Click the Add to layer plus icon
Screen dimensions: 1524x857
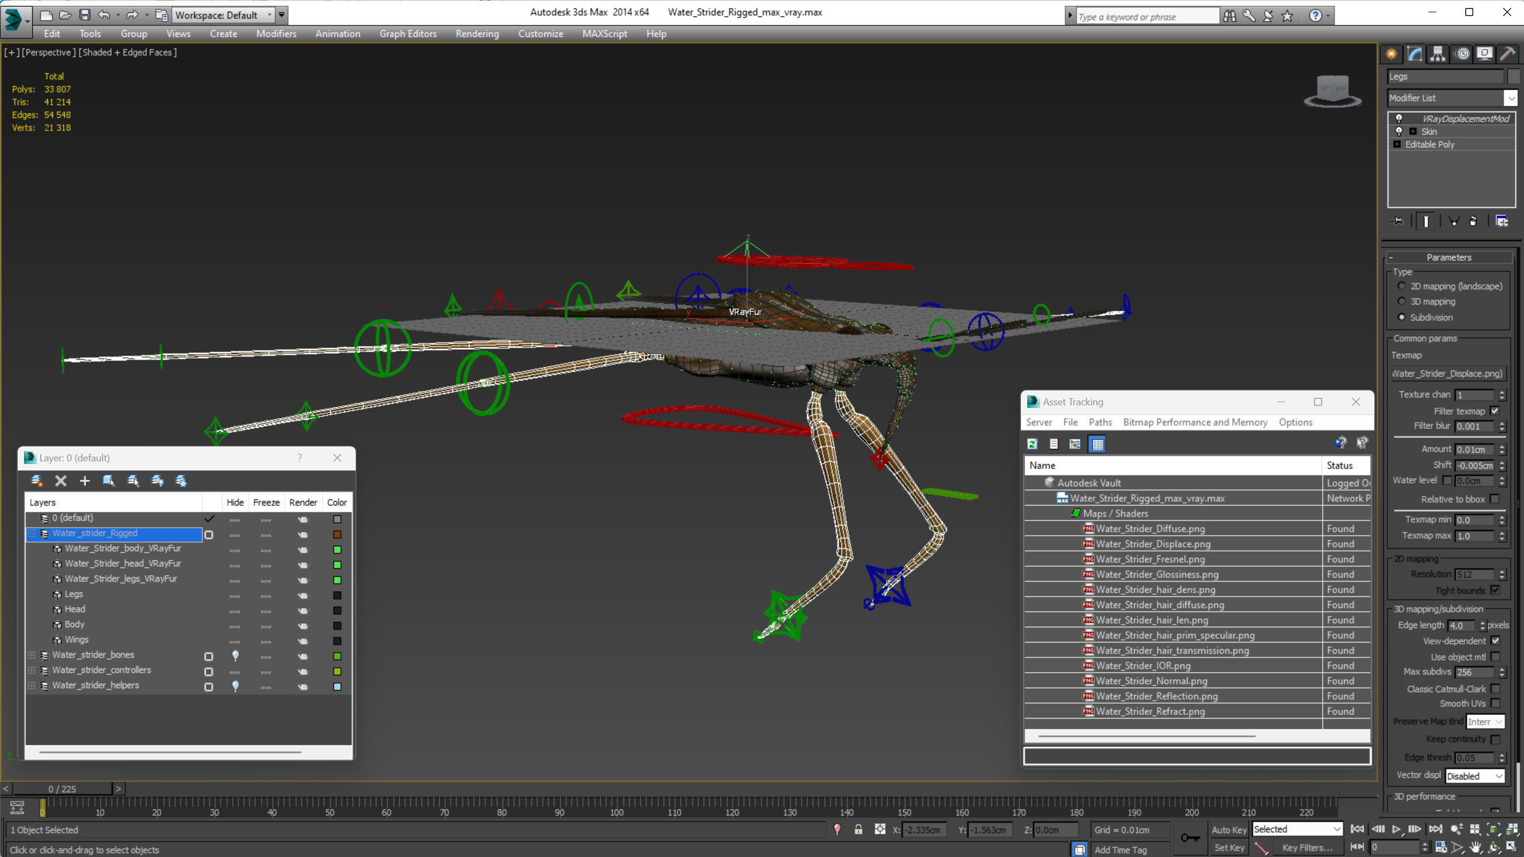[84, 481]
